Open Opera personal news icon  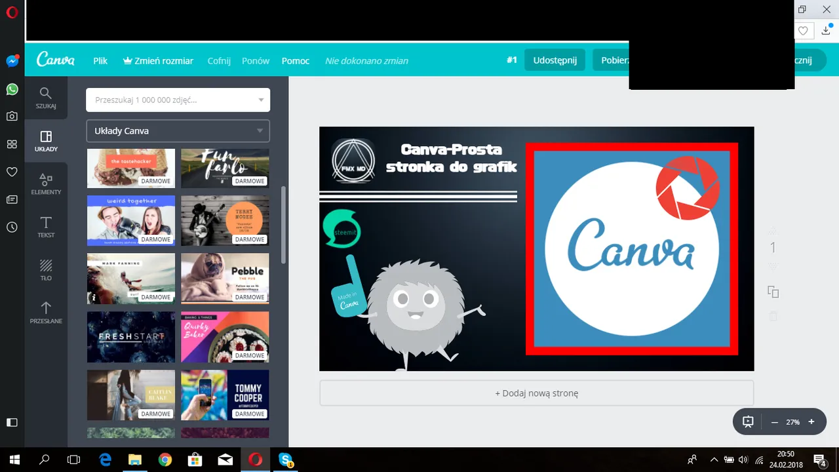[x=12, y=199]
